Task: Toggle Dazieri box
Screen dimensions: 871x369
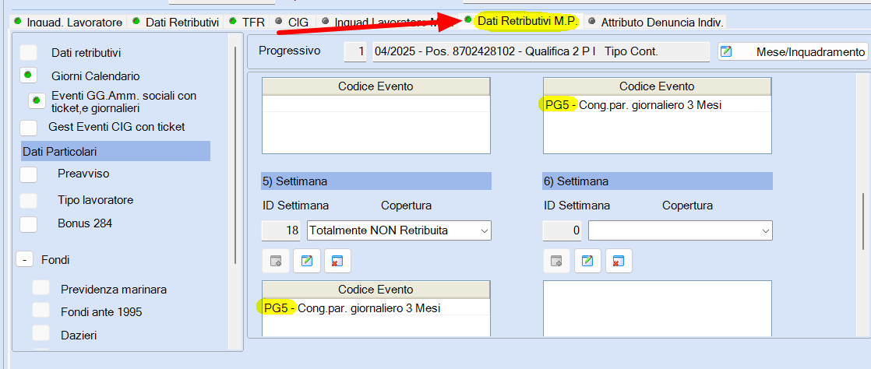Action: tap(41, 333)
